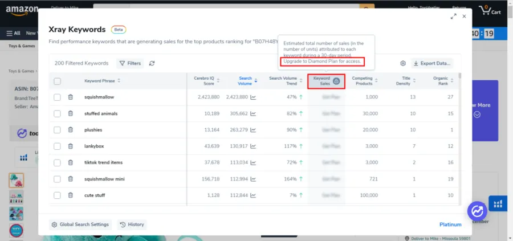Image resolution: width=513 pixels, height=241 pixels.
Task: Check the stuffed animals row checkbox
Action: click(57, 113)
